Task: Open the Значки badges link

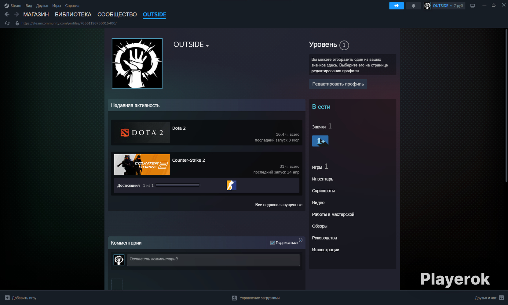Action: [x=319, y=127]
